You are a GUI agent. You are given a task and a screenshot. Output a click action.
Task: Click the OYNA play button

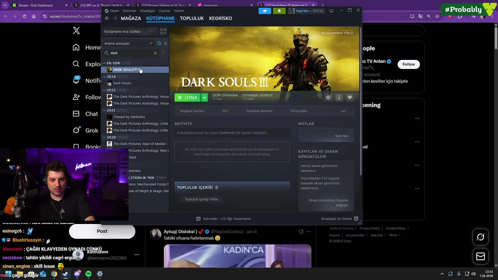(188, 98)
